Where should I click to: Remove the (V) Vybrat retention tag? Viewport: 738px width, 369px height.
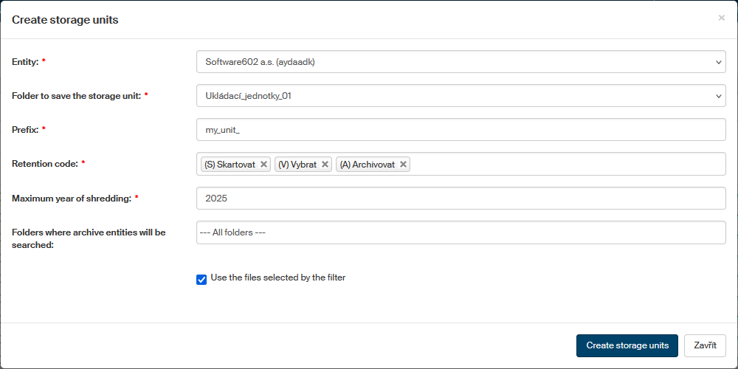tap(325, 165)
